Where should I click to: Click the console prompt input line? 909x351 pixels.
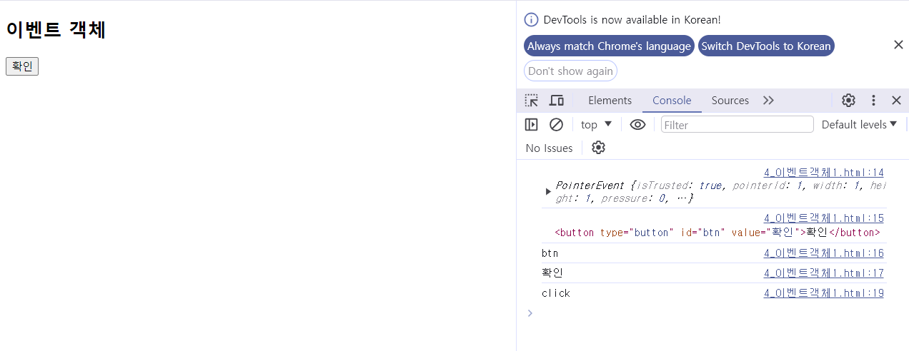(712, 312)
